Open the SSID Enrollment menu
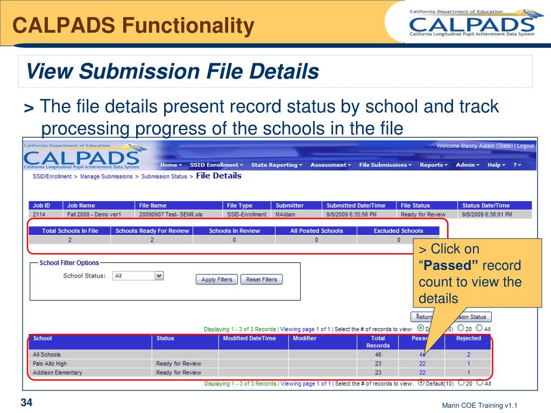Screen dimensions: 551x413 coord(216,165)
